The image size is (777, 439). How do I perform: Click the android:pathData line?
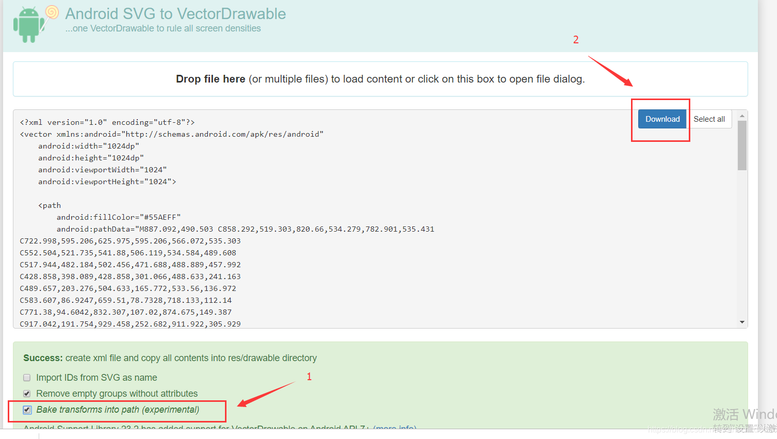pos(246,229)
